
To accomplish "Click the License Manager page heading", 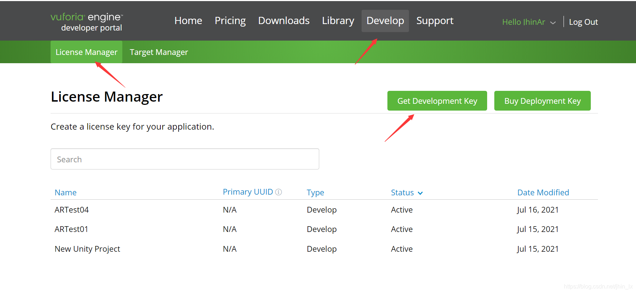I will 107,97.
